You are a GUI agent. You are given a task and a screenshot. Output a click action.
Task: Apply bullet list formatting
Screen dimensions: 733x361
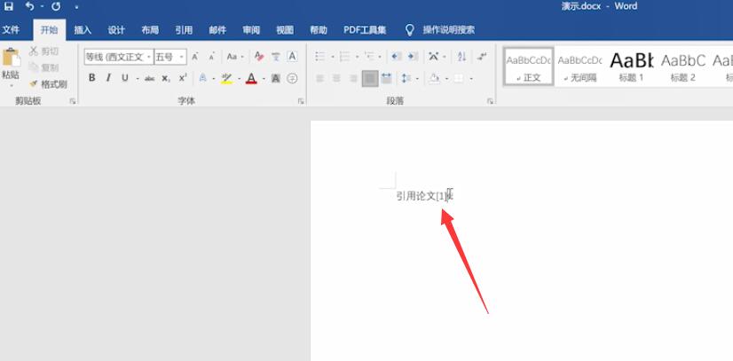320,57
